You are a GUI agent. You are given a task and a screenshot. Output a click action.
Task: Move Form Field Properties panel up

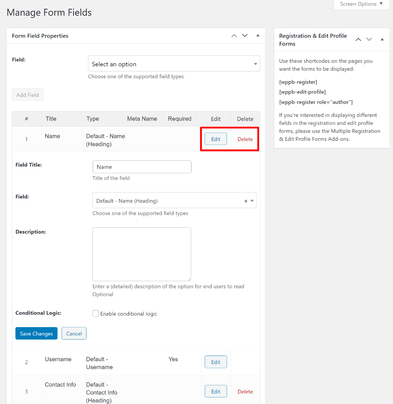(234, 36)
